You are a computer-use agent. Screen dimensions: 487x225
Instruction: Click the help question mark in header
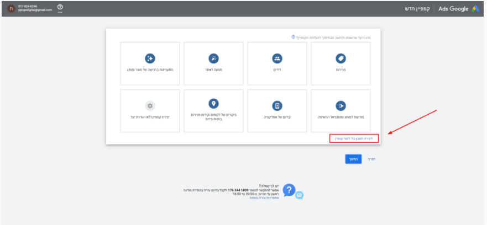pyautogui.click(x=60, y=7)
